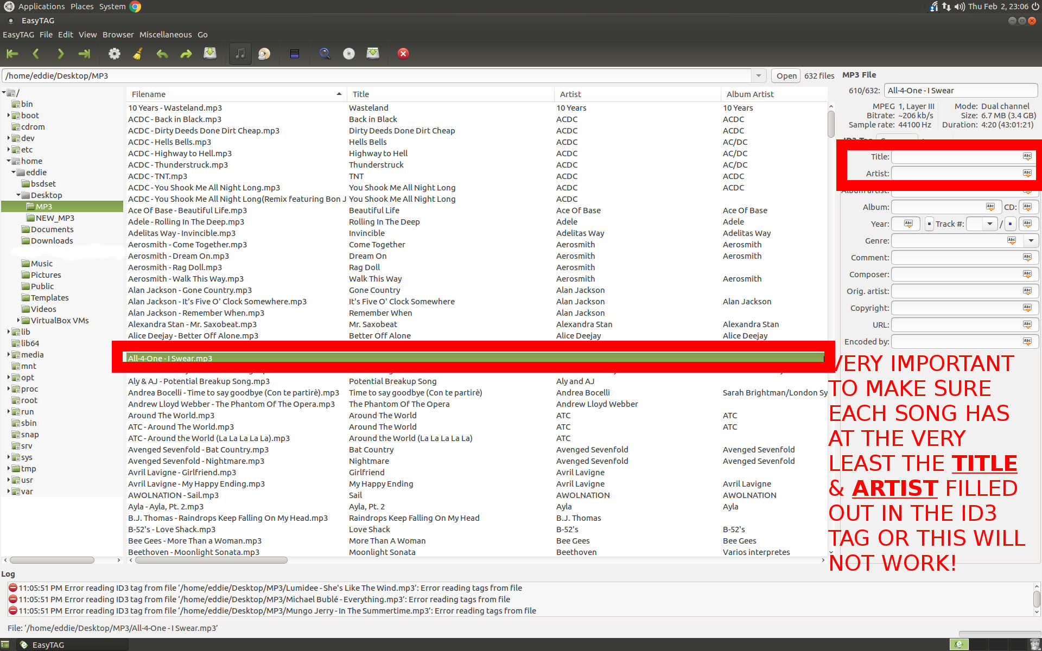The image size is (1042, 651).
Task: Open preferences with the gear icon
Action: pyautogui.click(x=114, y=54)
